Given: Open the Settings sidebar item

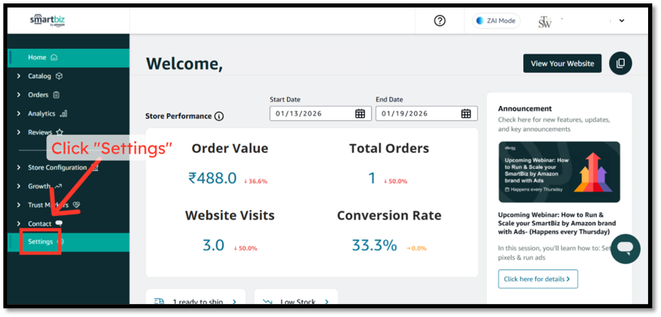Looking at the screenshot, I should pyautogui.click(x=40, y=242).
